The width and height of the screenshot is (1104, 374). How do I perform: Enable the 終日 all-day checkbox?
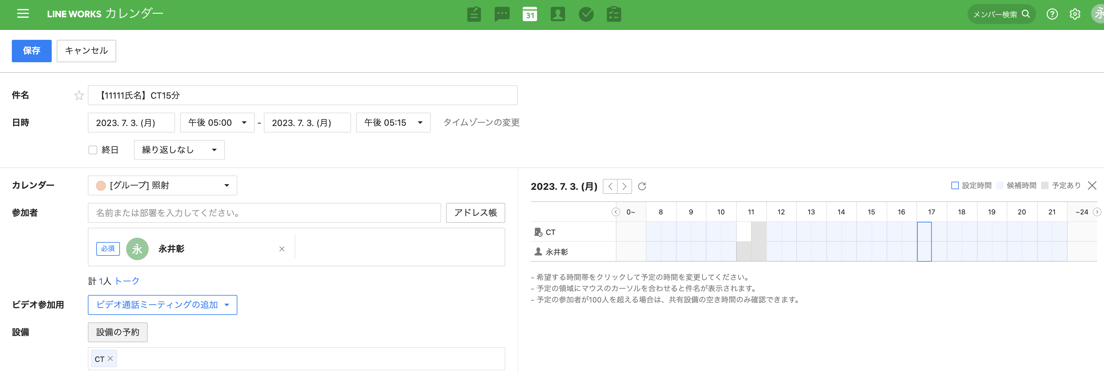pyautogui.click(x=93, y=150)
